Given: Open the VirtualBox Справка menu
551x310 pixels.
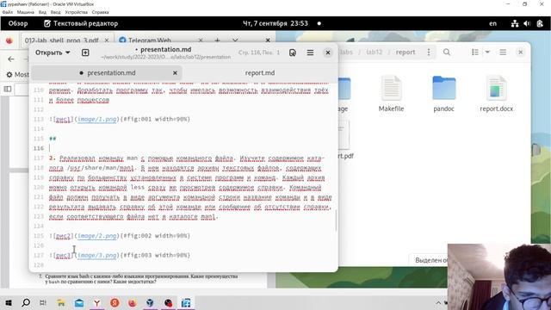Looking at the screenshot, I should [101, 12].
